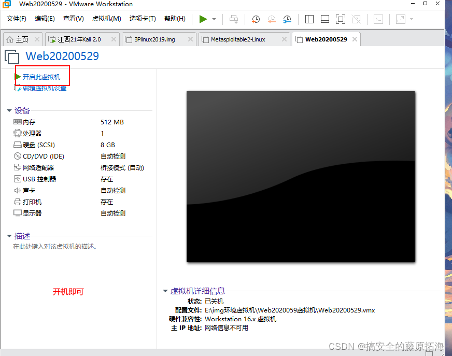
Task: Close the 江西21年Kali 2.0 tab
Action: (114, 39)
